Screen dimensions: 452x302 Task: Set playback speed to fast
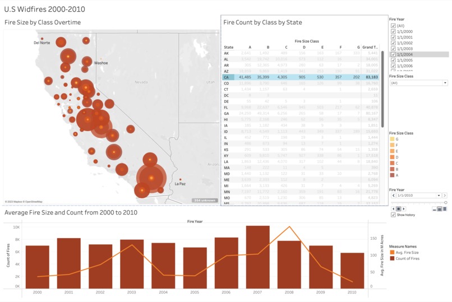[445, 209]
